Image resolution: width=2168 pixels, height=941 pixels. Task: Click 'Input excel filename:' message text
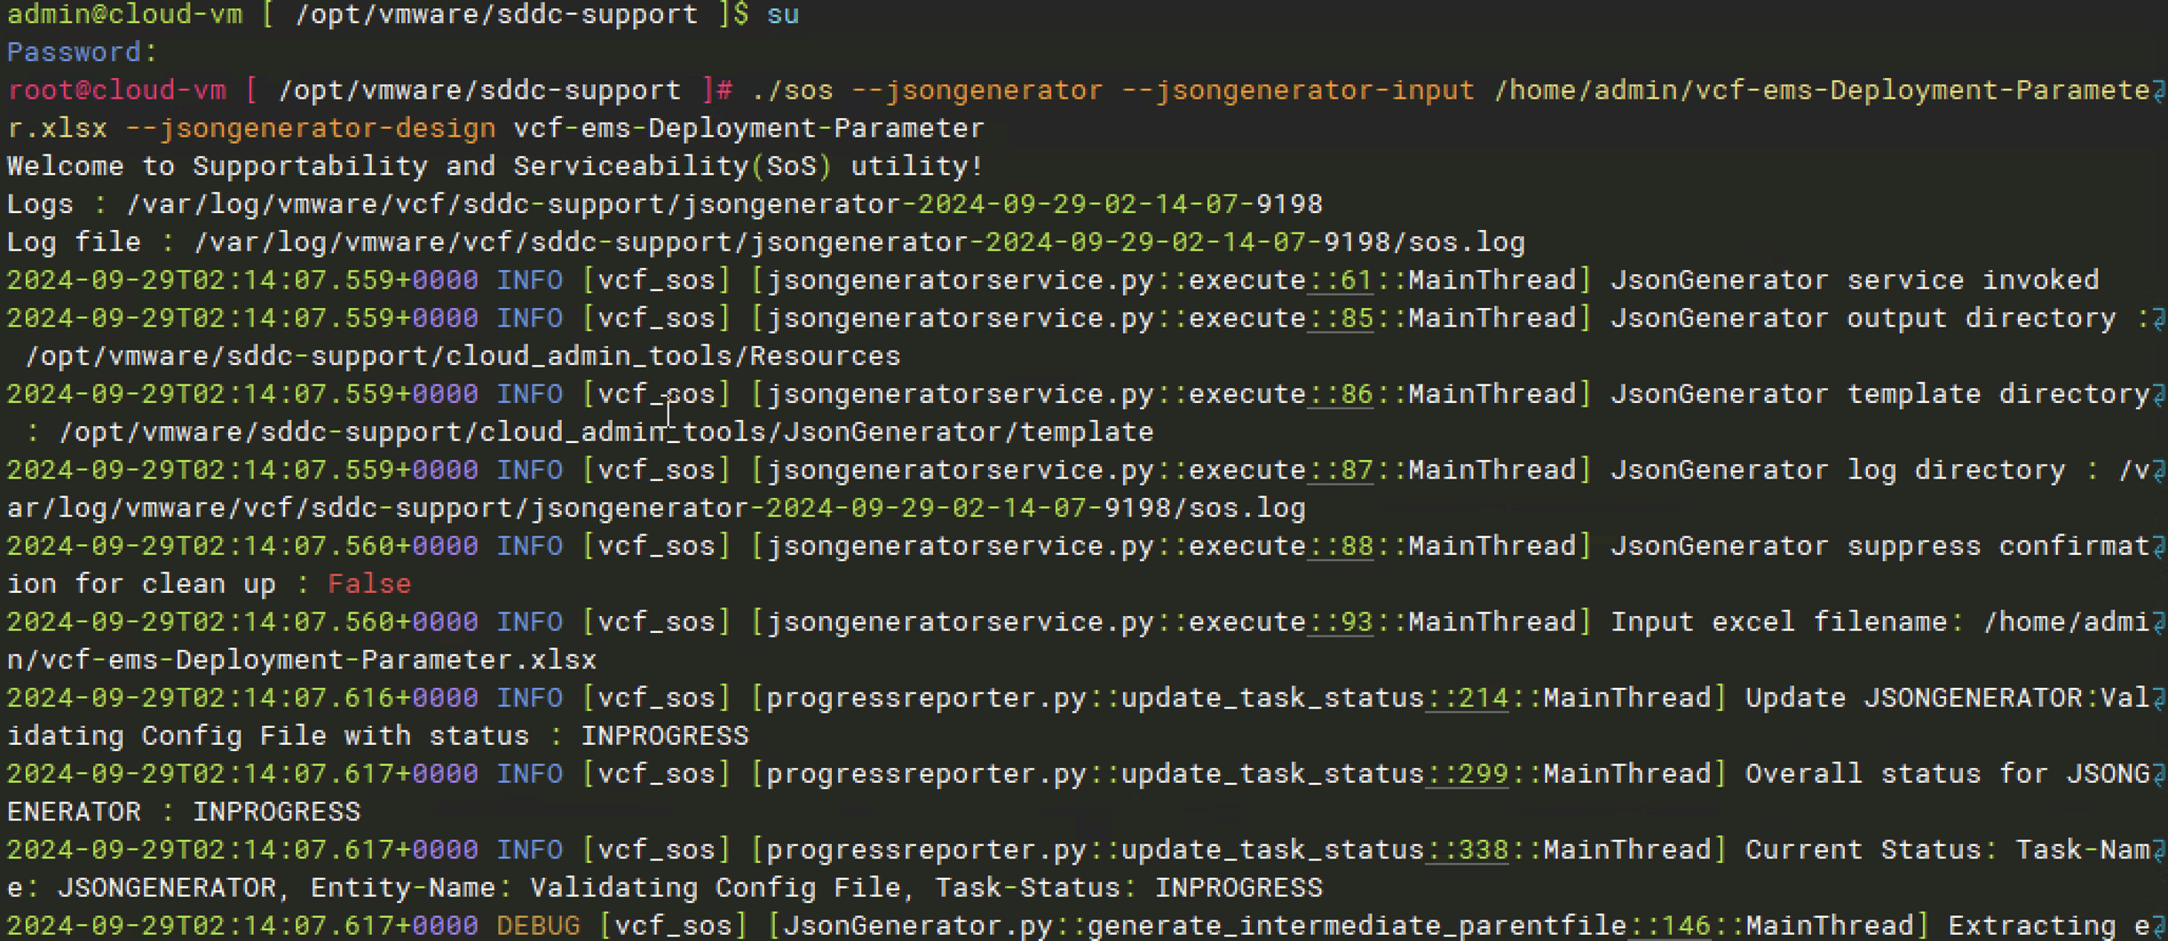[x=1787, y=622]
